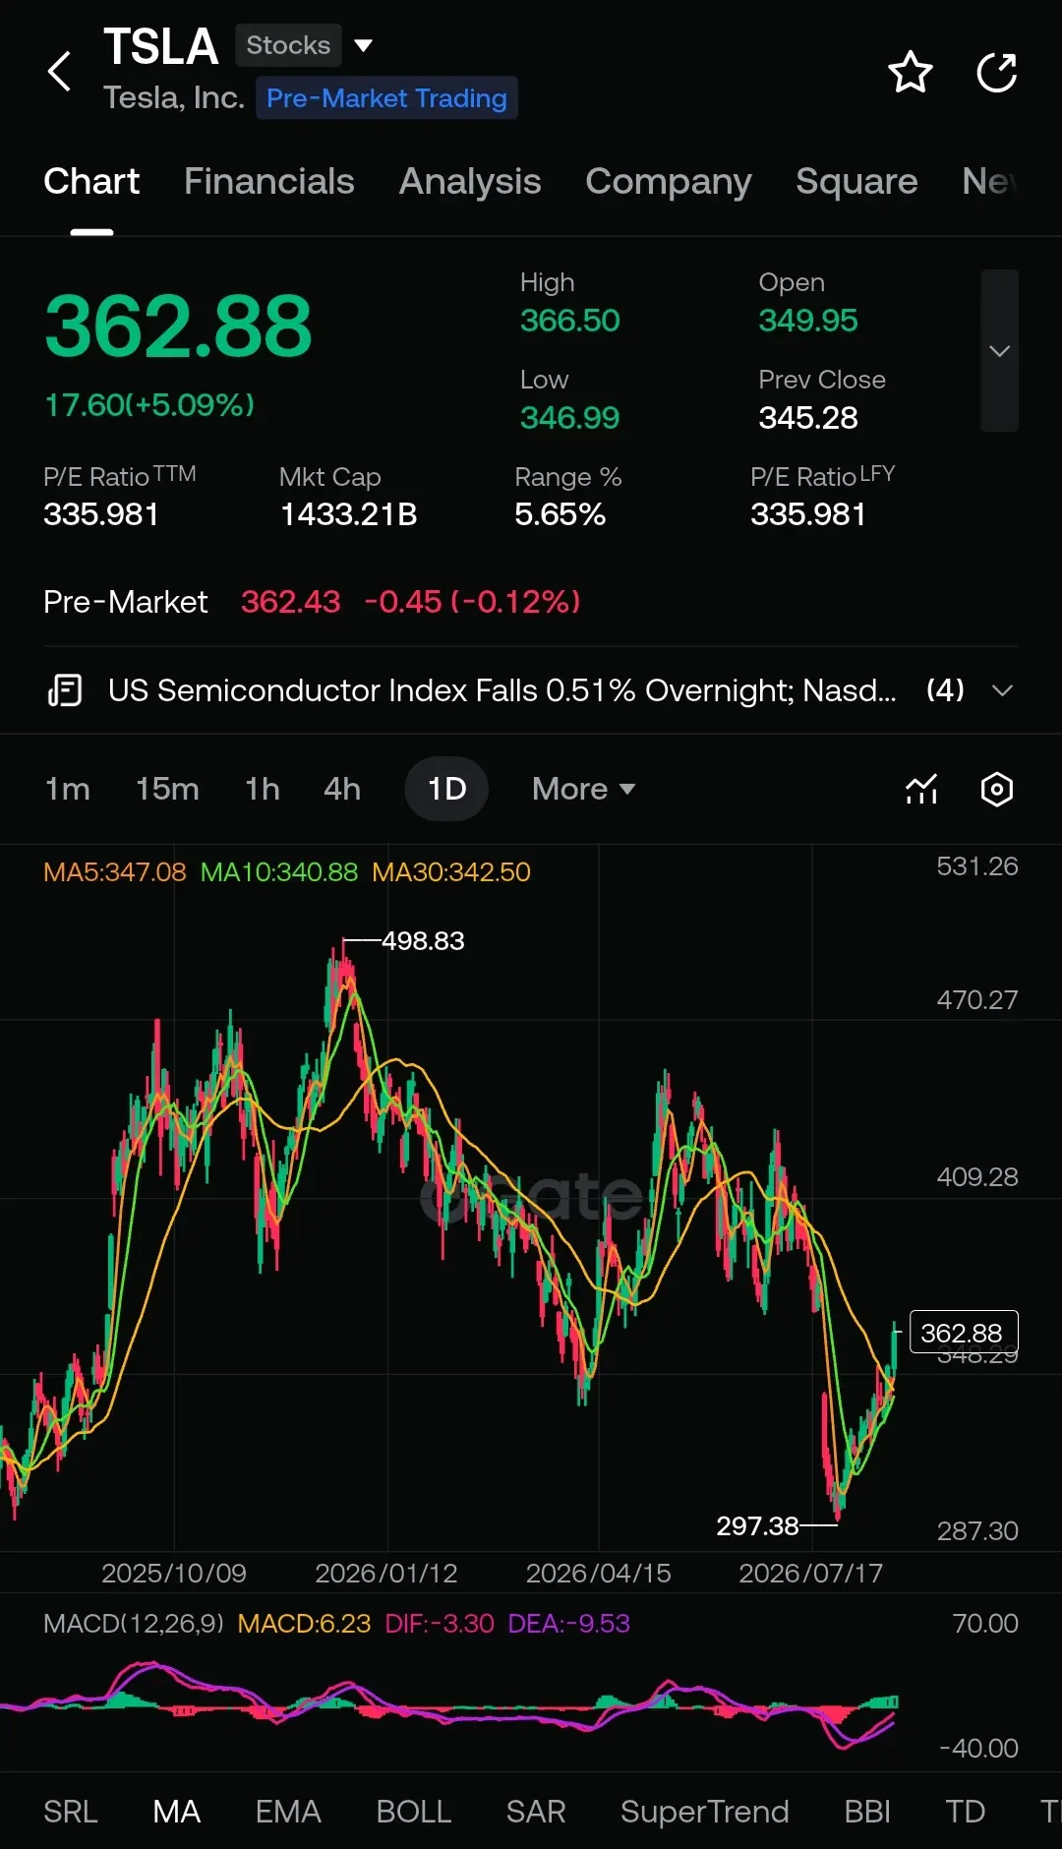
Task: Switch to the Analysis tab
Action: (x=470, y=182)
